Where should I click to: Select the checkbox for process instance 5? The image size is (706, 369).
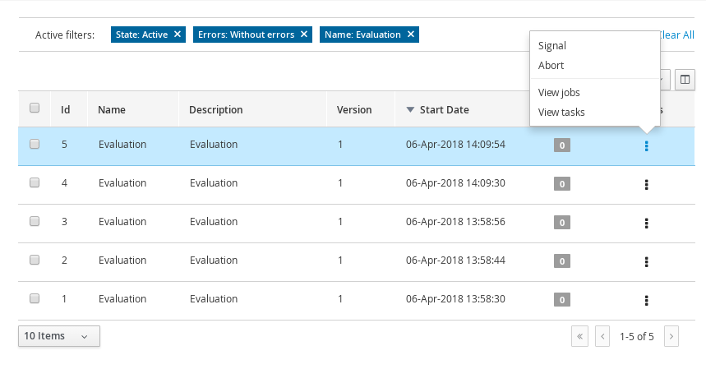(x=35, y=144)
